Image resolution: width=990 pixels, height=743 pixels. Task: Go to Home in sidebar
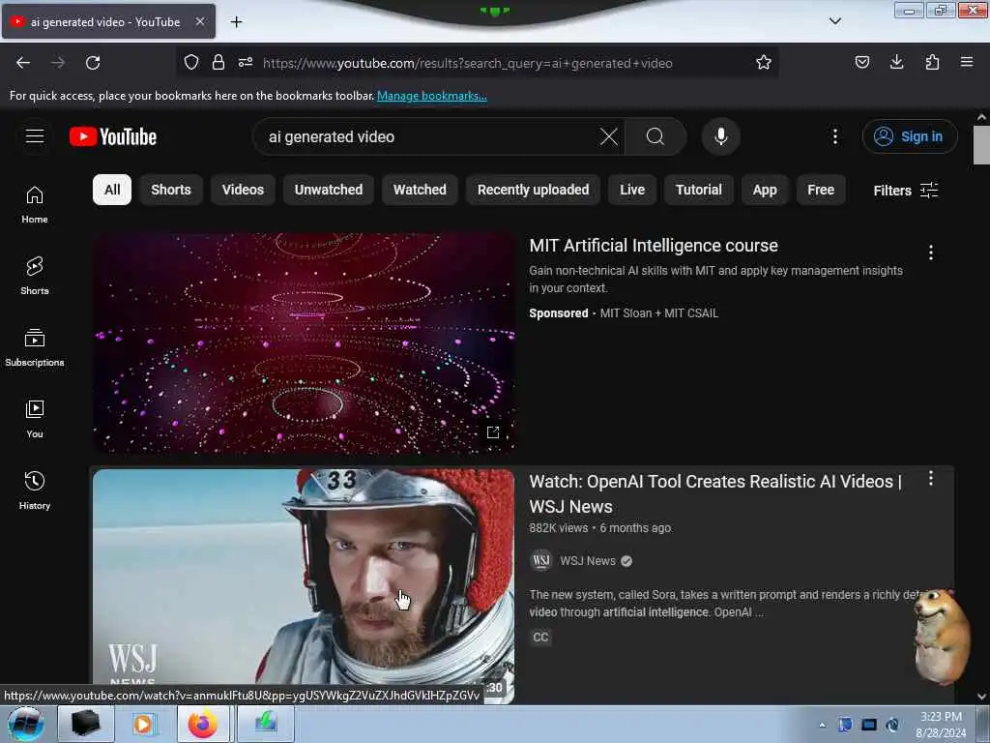pyautogui.click(x=35, y=205)
